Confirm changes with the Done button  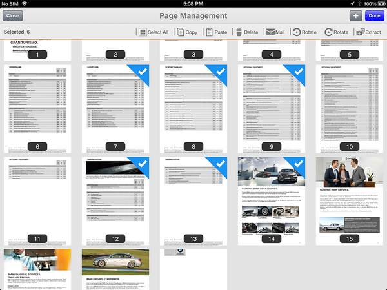coord(374,15)
